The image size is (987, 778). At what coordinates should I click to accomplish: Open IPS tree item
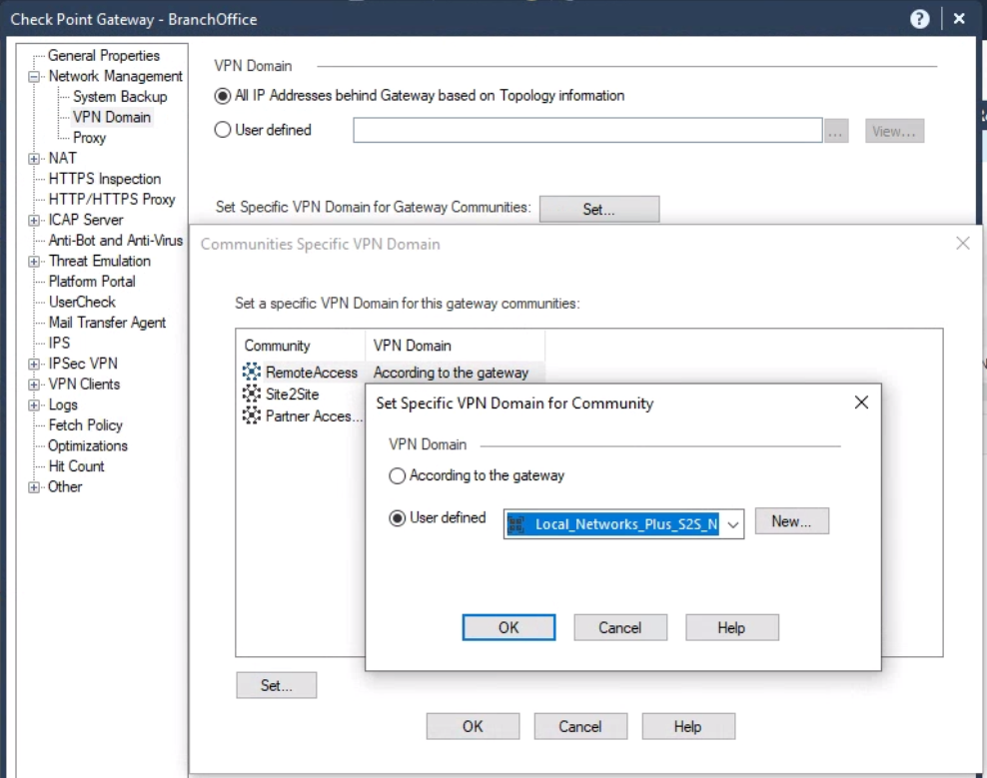click(x=59, y=343)
